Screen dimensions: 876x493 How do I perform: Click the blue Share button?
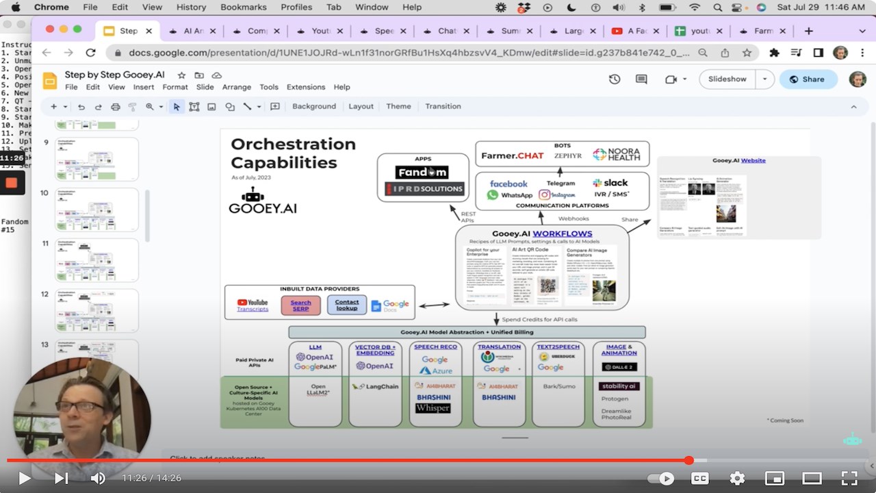coord(808,79)
